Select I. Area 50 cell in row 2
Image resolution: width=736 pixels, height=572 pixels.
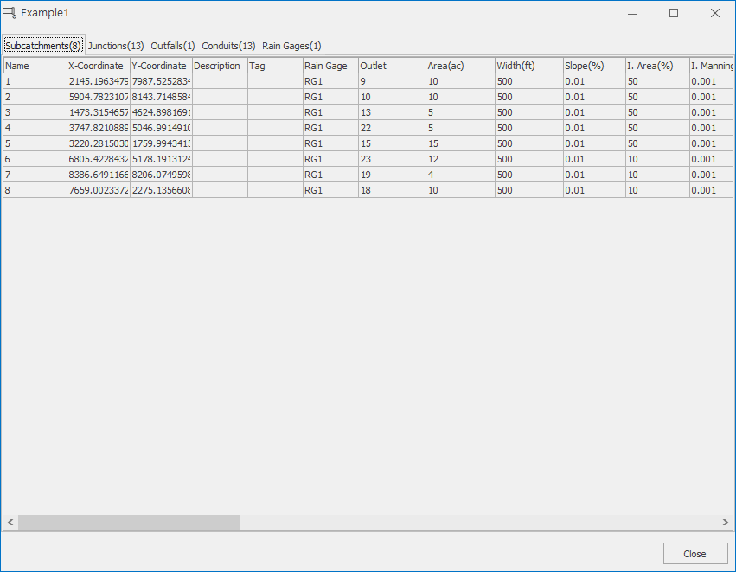[657, 97]
